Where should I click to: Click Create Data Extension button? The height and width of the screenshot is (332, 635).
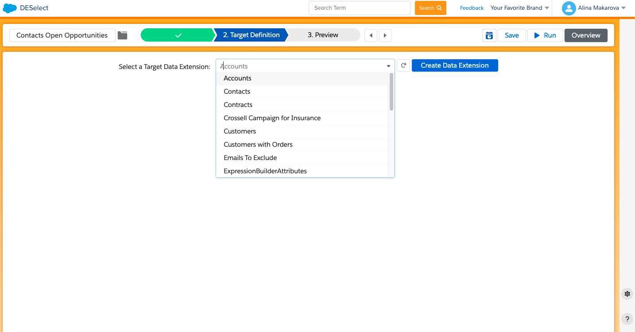coord(455,65)
